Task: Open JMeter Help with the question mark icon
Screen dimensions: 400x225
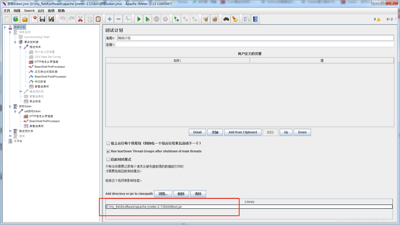Action: coord(255,19)
